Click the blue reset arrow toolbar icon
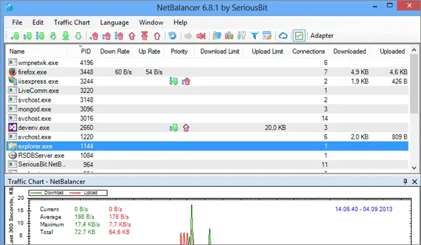Viewport: 421px width, 245px height. coord(172,35)
